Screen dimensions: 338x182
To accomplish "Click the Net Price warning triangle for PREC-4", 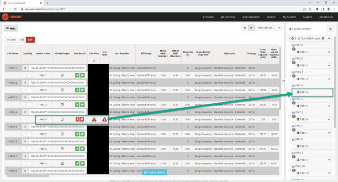I will 104,119.
